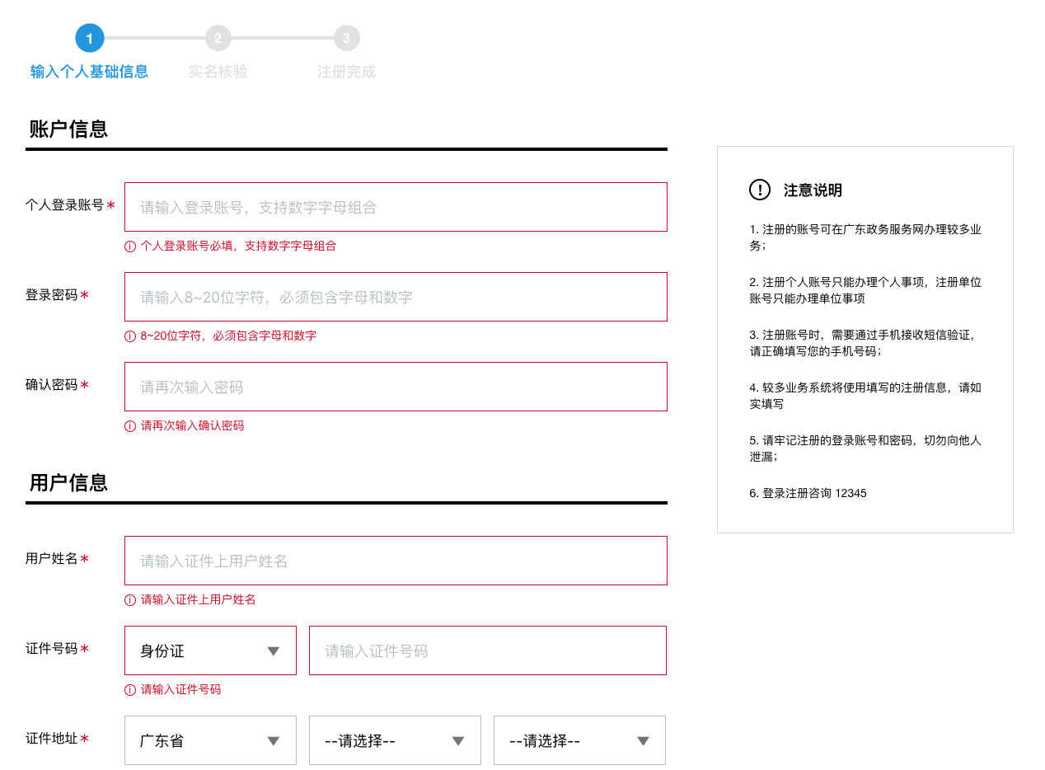Click warning icon beside 请输入证件号码 error

[130, 690]
